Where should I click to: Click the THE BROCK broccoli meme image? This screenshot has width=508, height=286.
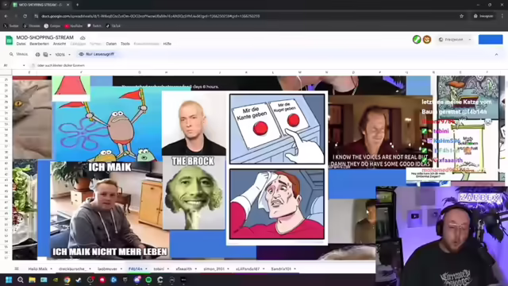click(x=194, y=193)
